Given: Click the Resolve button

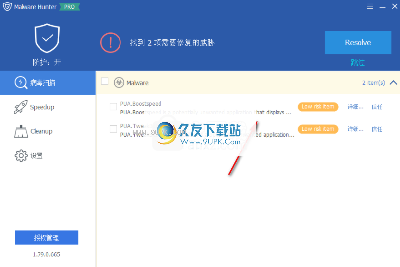Looking at the screenshot, I should [358, 42].
